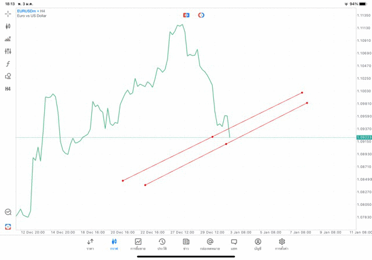Tap the red-blue one-click trading icon
This screenshot has width=372, height=260.
tap(186, 15)
